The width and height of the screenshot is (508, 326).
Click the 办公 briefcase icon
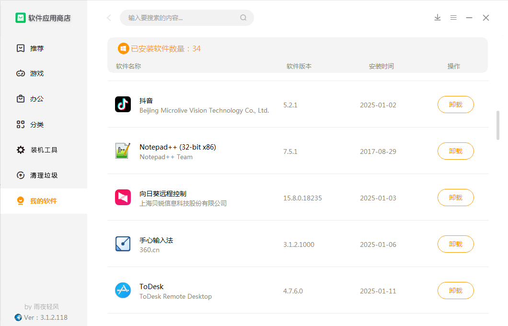21,98
